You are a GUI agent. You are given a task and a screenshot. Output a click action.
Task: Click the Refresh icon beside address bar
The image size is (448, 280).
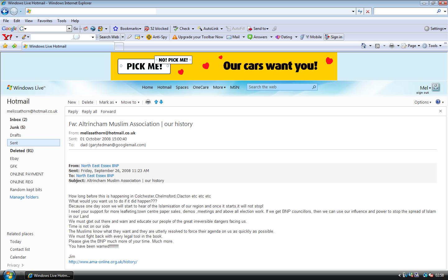[x=360, y=12]
